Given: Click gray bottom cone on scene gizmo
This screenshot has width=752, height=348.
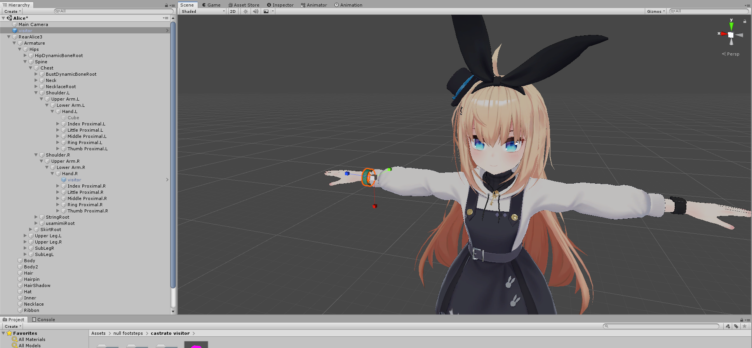Looking at the screenshot, I should pos(731,42).
